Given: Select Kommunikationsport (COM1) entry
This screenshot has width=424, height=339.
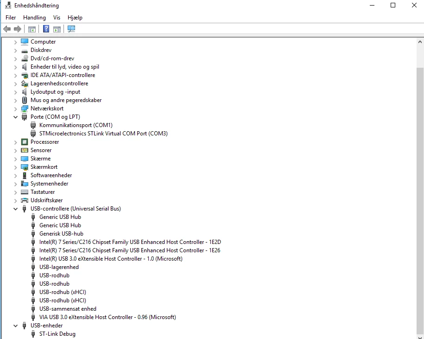Looking at the screenshot, I should point(76,125).
